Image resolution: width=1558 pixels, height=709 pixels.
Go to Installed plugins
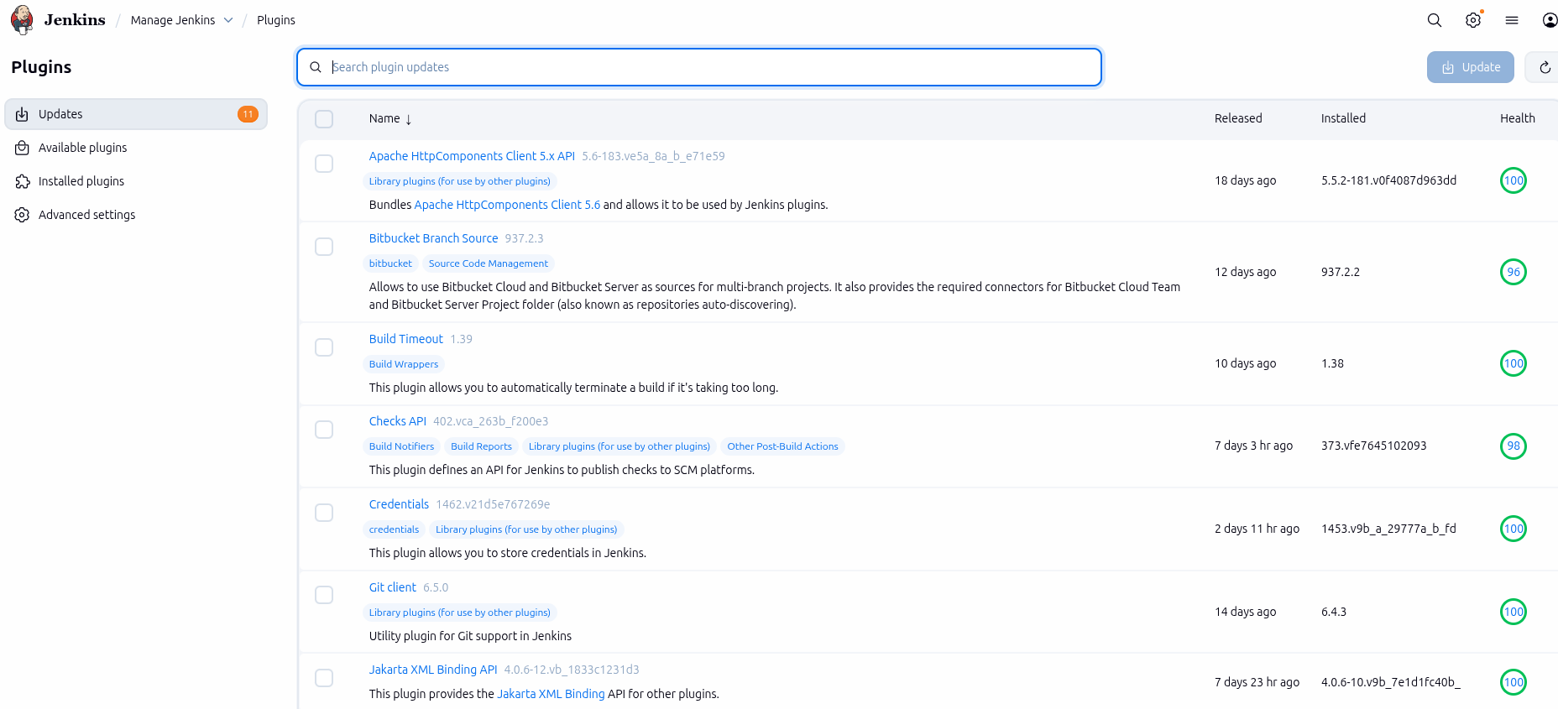tap(81, 181)
